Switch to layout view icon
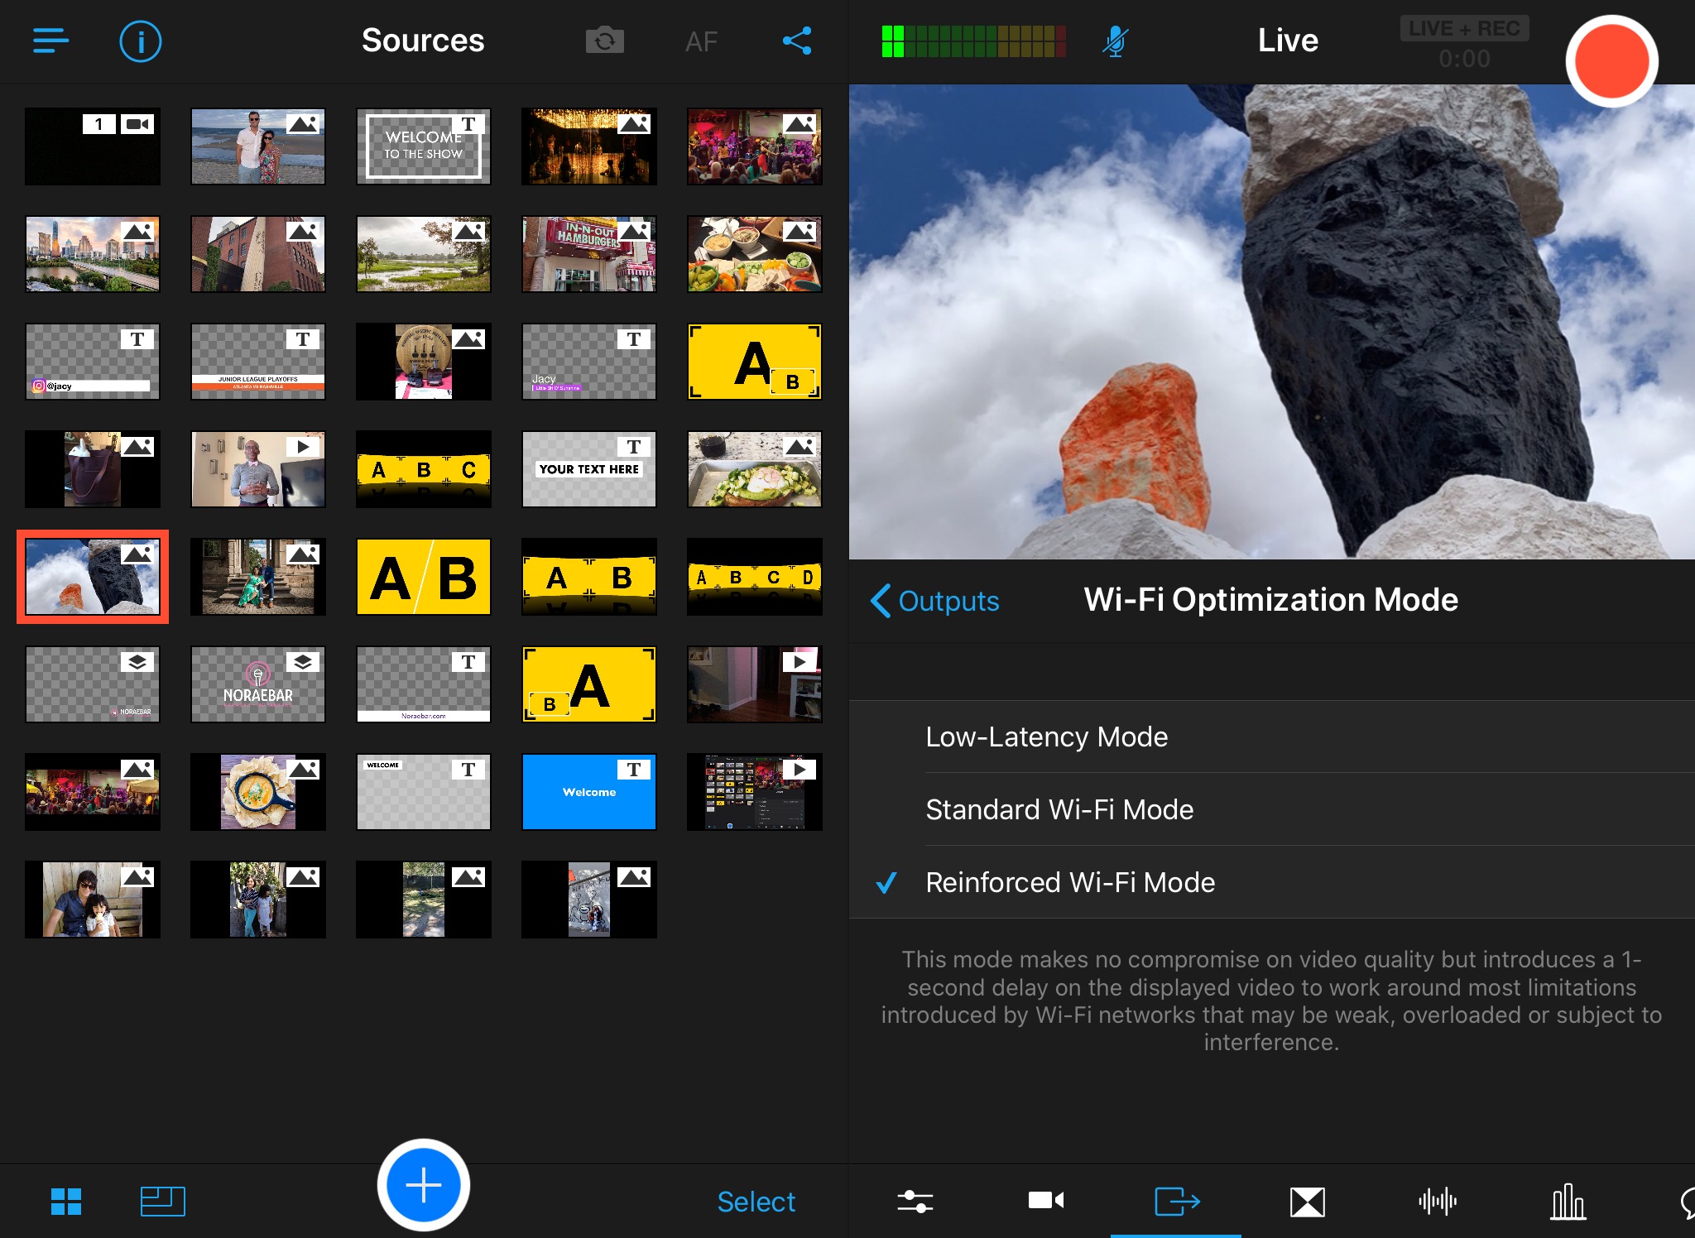This screenshot has height=1238, width=1695. coord(162,1202)
